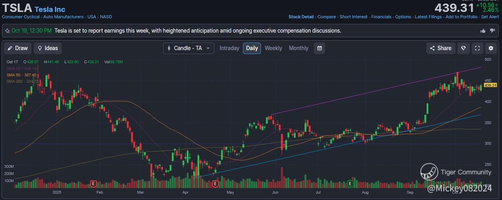Open the Consumer Cyclical sector link
Viewport: 502px width, 200px height.
click(21, 17)
